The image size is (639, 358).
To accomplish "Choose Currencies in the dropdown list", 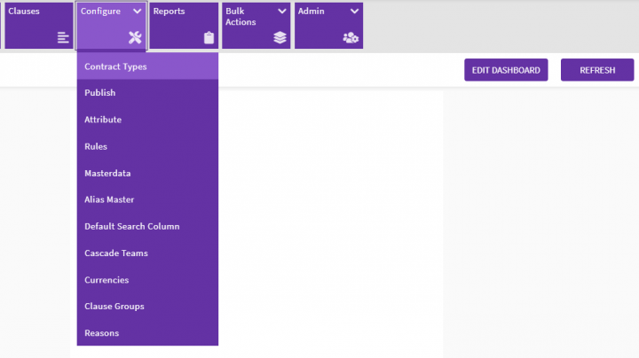I will pos(106,280).
